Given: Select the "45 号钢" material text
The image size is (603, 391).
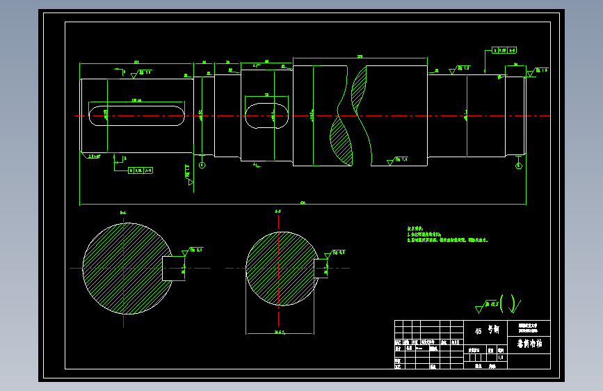Looking at the screenshot, I should (x=487, y=330).
